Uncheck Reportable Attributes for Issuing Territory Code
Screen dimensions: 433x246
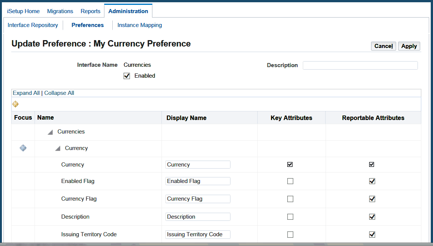coord(372,234)
